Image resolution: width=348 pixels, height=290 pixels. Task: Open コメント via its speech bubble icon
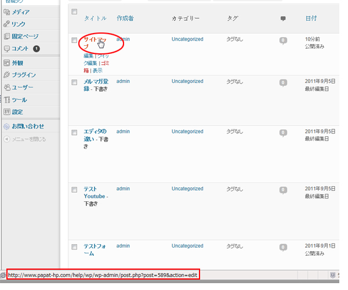(x=6, y=49)
